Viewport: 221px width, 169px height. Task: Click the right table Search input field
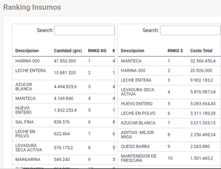click(190, 30)
